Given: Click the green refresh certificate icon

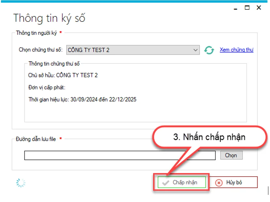Looking at the screenshot, I should pyautogui.click(x=209, y=50).
